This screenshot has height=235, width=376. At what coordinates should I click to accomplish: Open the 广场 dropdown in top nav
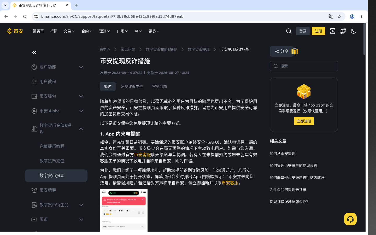pos(122,31)
